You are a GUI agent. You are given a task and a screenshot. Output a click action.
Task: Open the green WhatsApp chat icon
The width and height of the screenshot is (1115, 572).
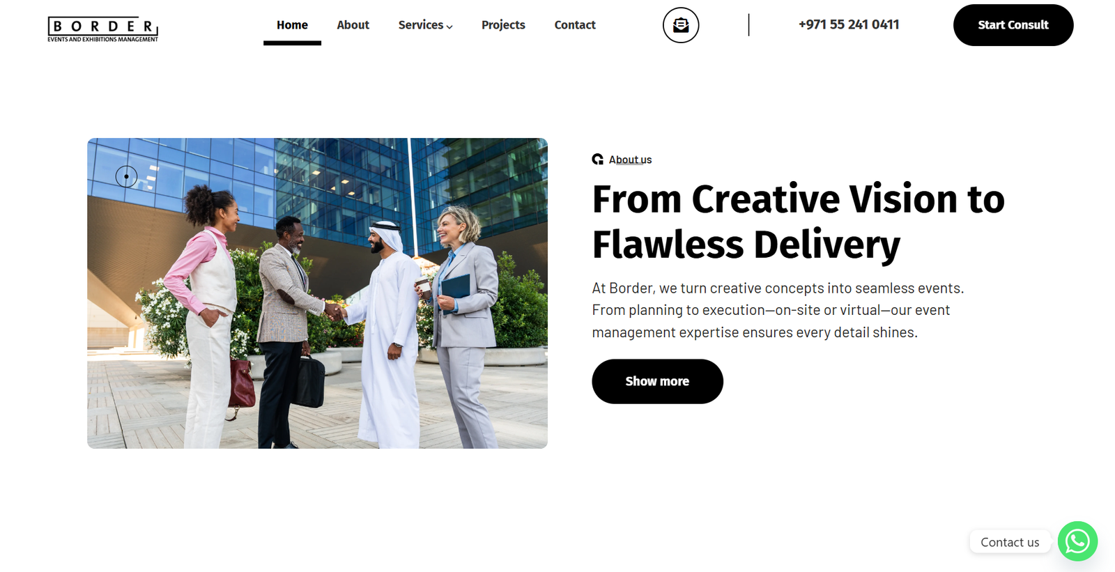(1077, 541)
